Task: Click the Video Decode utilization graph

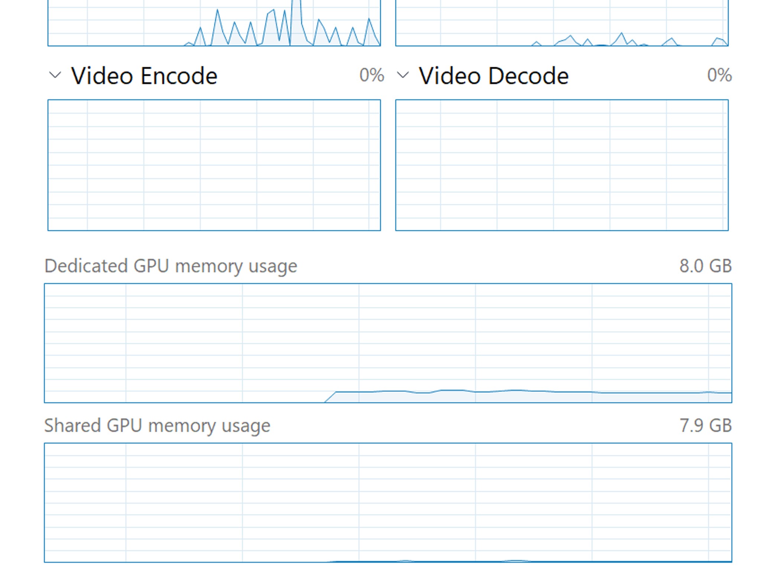Action: [562, 165]
